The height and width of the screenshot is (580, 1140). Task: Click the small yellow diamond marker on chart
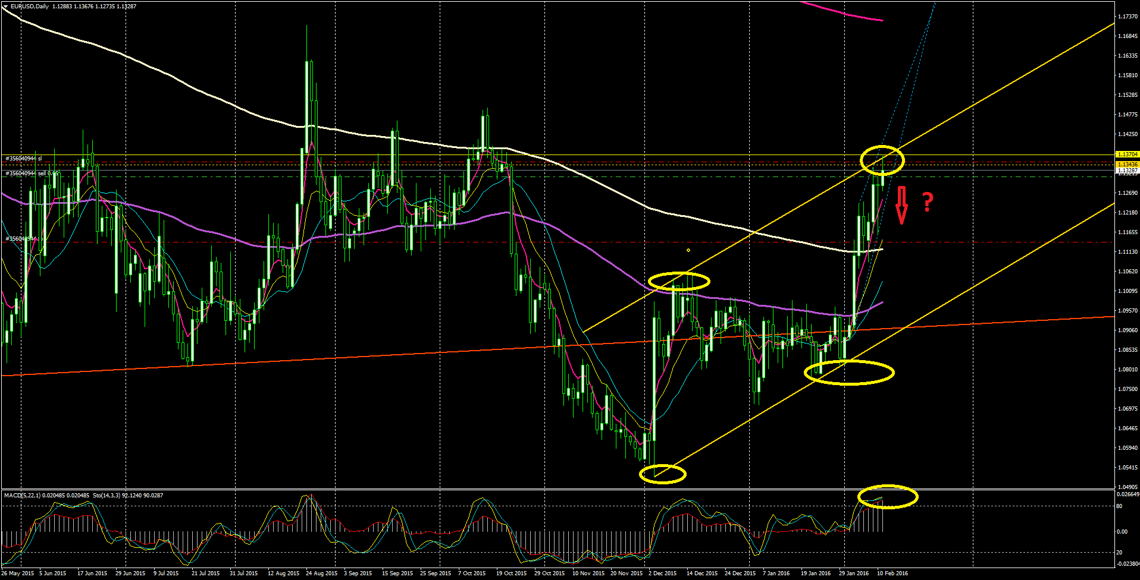point(688,250)
